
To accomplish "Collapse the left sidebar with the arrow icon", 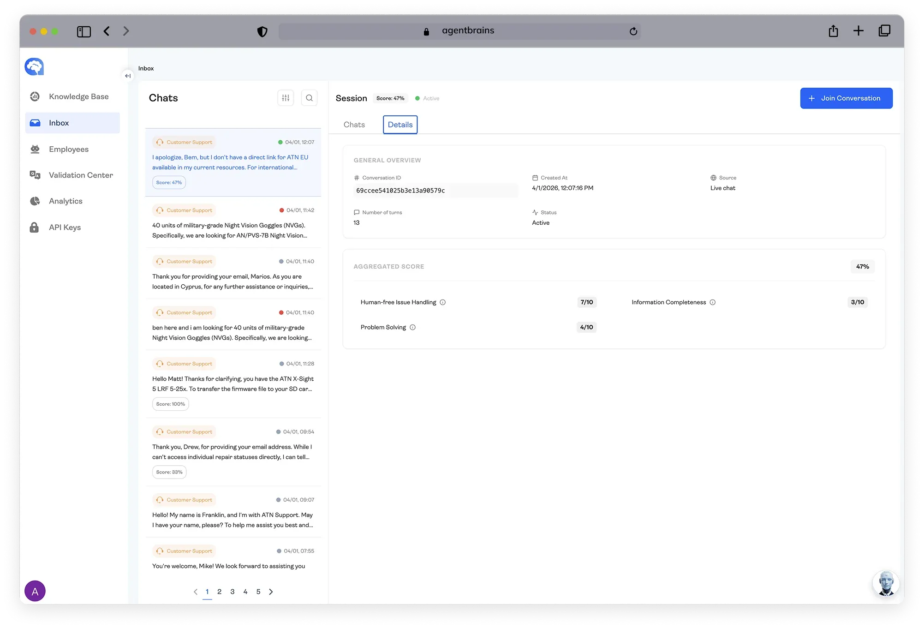I will [x=128, y=76].
